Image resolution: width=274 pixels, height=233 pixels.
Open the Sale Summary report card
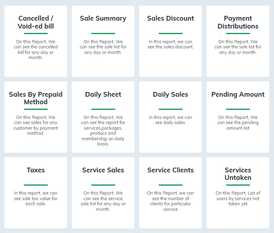click(x=103, y=41)
